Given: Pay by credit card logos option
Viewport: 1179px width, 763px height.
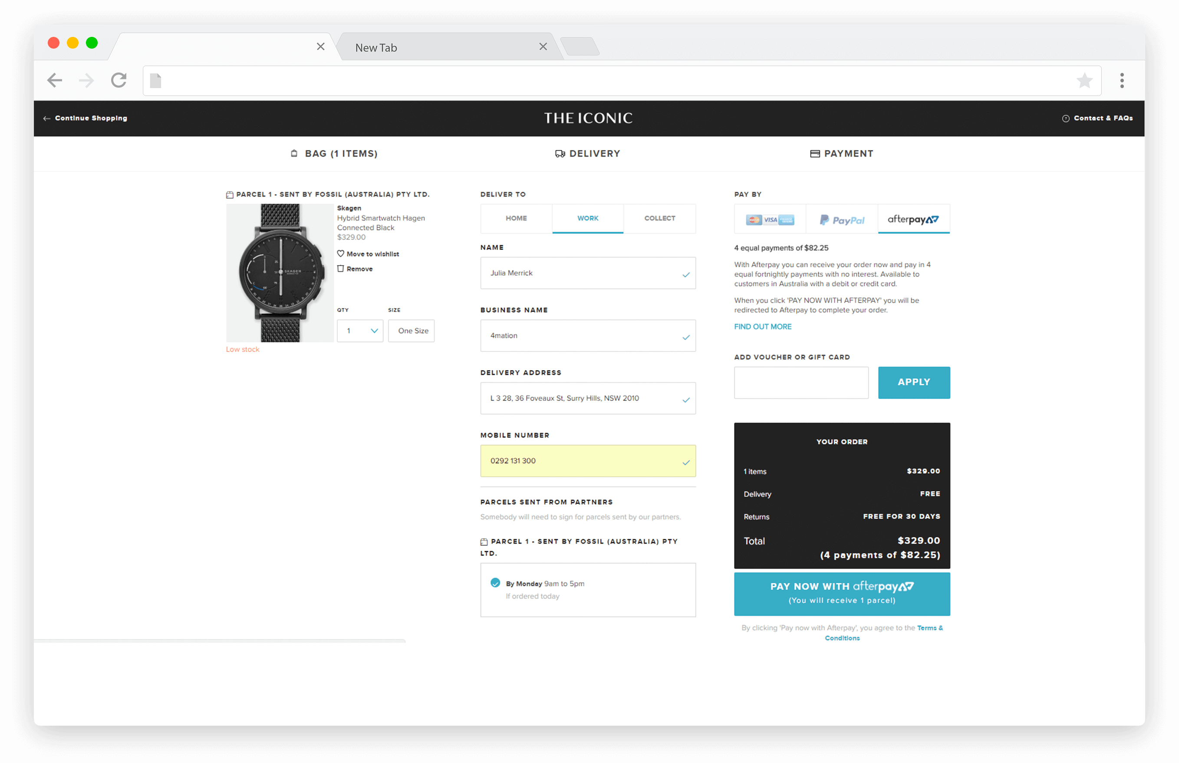Looking at the screenshot, I should pos(770,219).
